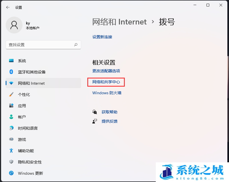Click the shield icon for 隐私和安全性

11,162
